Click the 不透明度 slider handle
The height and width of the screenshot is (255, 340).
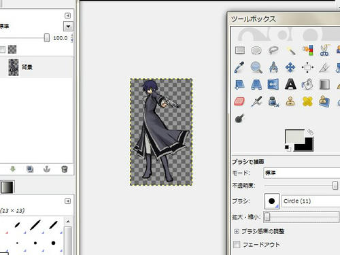click(335, 186)
